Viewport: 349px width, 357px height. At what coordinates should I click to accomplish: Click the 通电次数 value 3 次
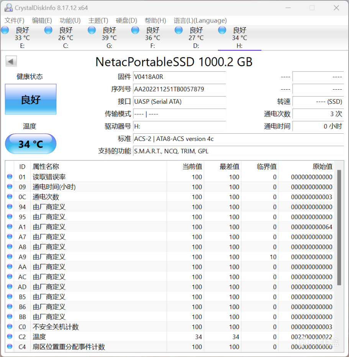pyautogui.click(x=318, y=114)
